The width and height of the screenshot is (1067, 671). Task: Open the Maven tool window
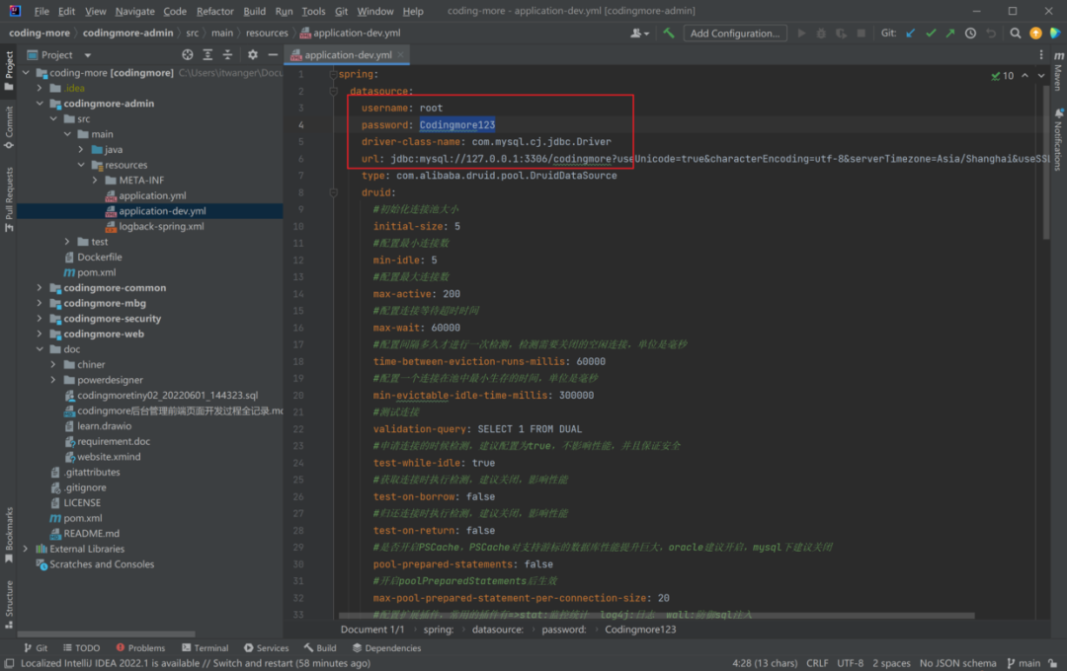[x=1058, y=71]
